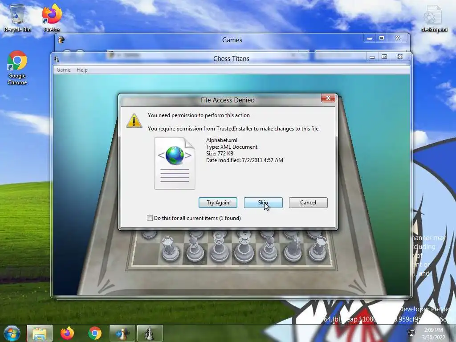Open Recycle Bin on desktop
This screenshot has width=456, height=342.
point(17,18)
